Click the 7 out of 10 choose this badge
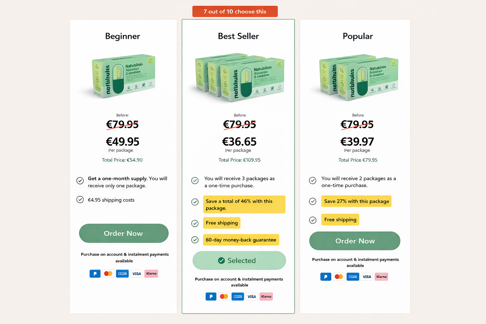The image size is (486, 324). 235,11
